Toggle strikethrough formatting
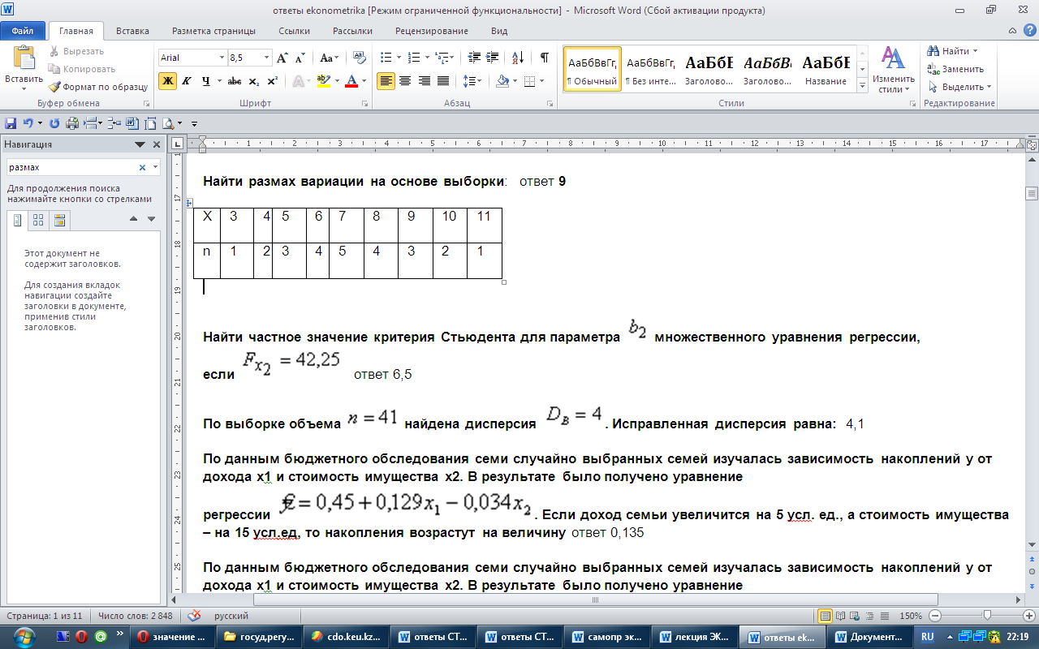The height and width of the screenshot is (649, 1039). pos(235,81)
